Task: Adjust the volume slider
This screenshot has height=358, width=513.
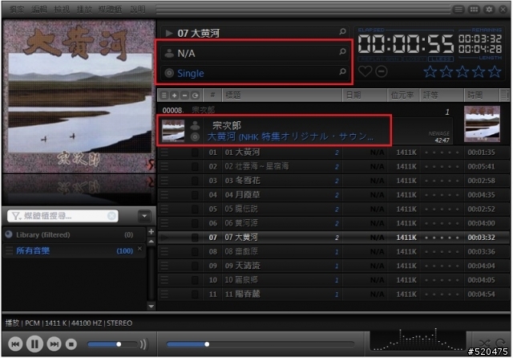Action: [112, 344]
